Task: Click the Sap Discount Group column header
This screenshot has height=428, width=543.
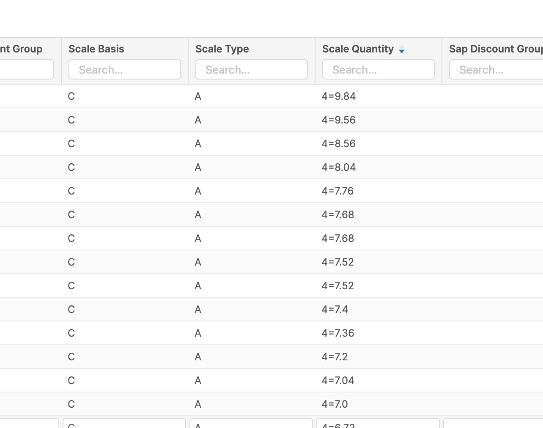Action: [x=495, y=49]
